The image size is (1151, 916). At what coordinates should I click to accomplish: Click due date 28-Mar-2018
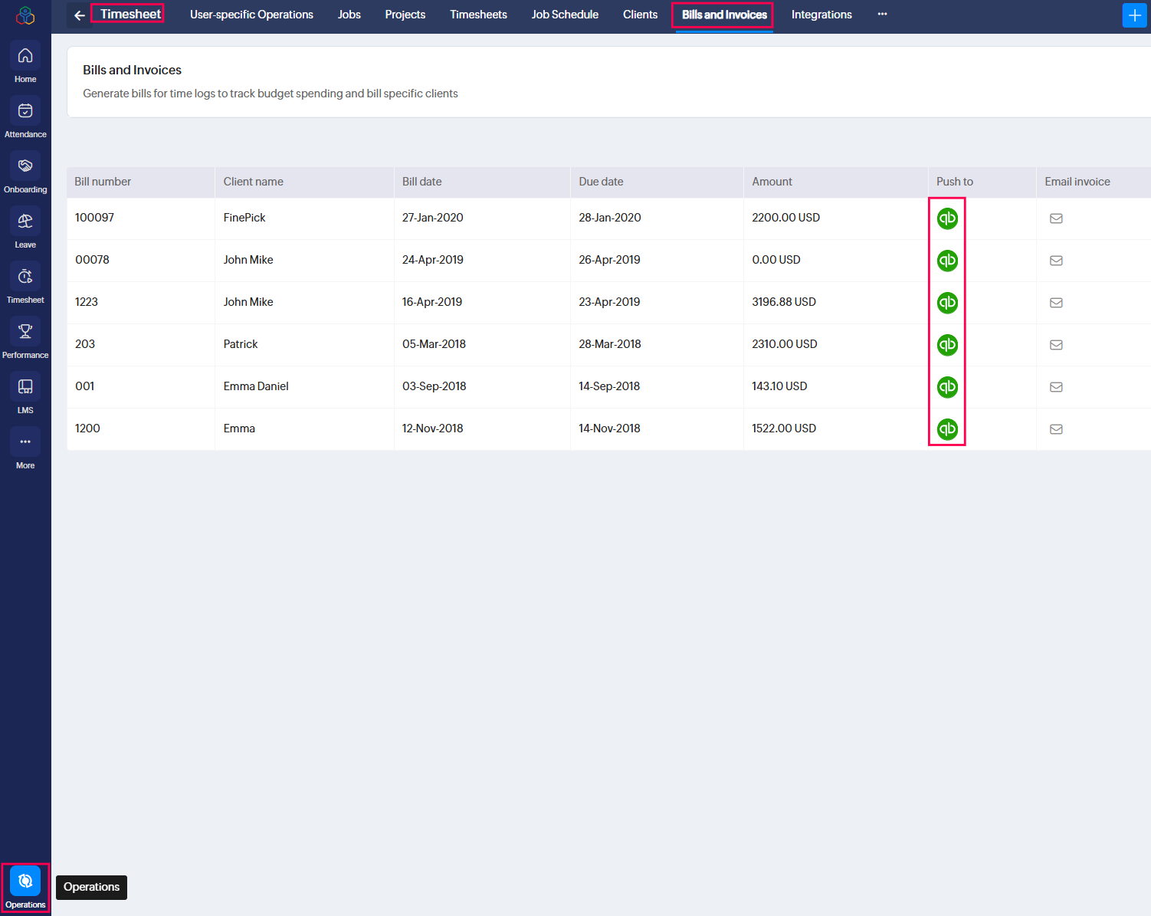[x=610, y=344]
